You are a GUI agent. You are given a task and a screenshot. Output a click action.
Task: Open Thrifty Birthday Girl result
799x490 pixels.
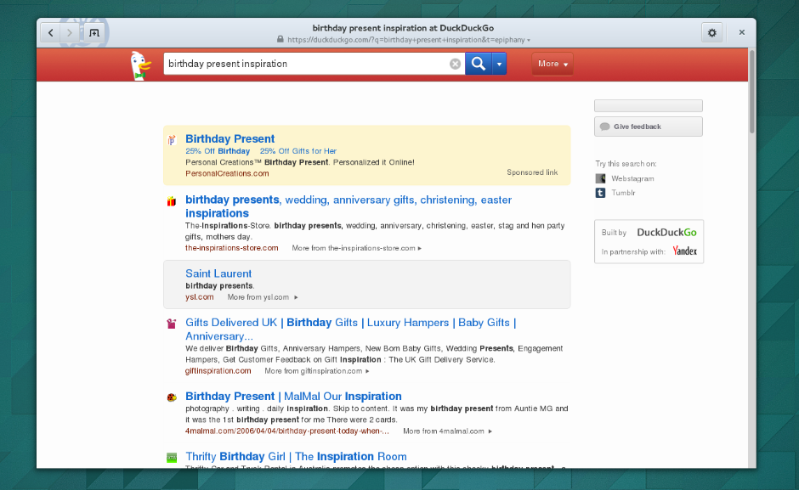(x=296, y=456)
